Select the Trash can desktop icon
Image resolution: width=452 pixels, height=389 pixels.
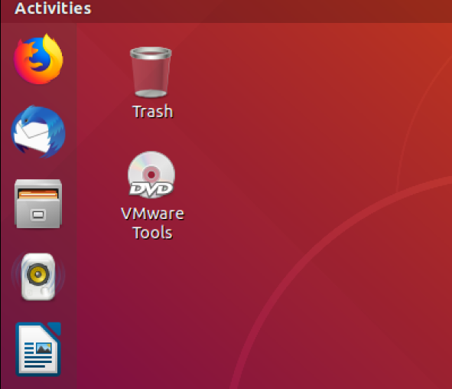click(151, 72)
